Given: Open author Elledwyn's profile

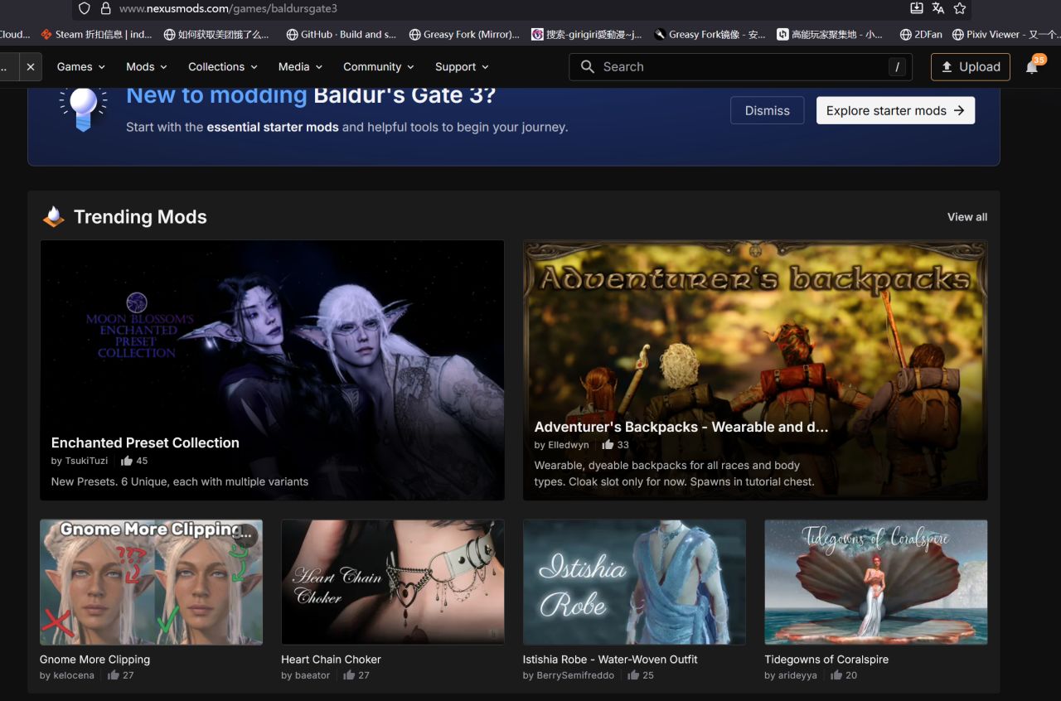Looking at the screenshot, I should coord(568,445).
